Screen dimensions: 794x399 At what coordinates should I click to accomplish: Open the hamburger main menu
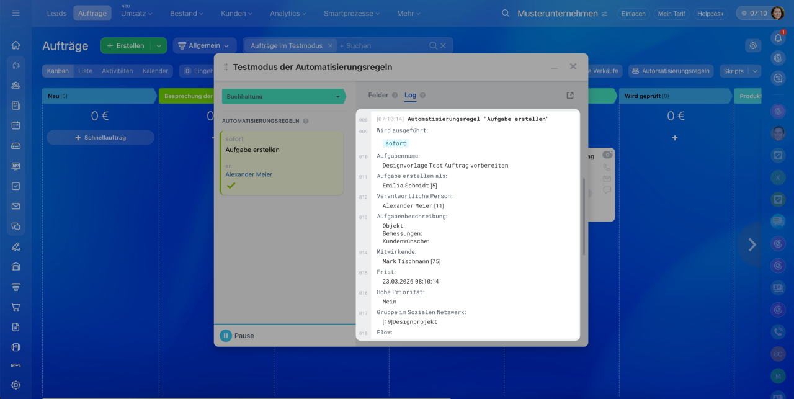[x=16, y=13]
